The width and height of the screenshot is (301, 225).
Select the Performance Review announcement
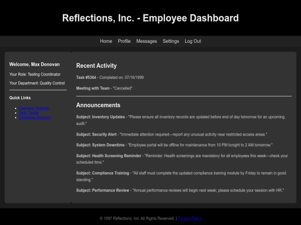(180, 191)
